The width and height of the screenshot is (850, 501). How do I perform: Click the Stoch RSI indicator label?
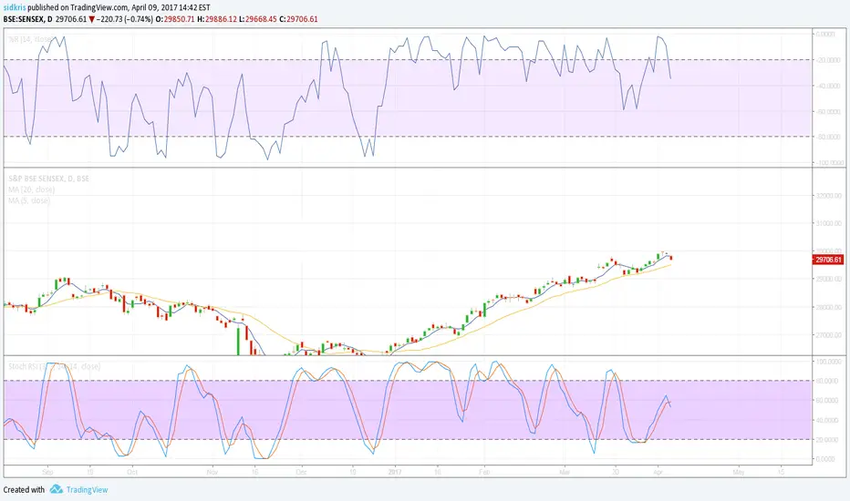(54, 367)
